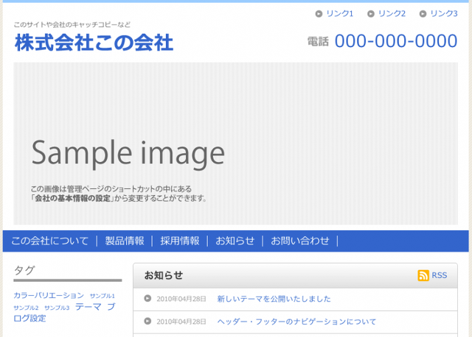Screen dimensions: 472x337
Task: Select the カラーバリエーション tag
Action: (49, 295)
